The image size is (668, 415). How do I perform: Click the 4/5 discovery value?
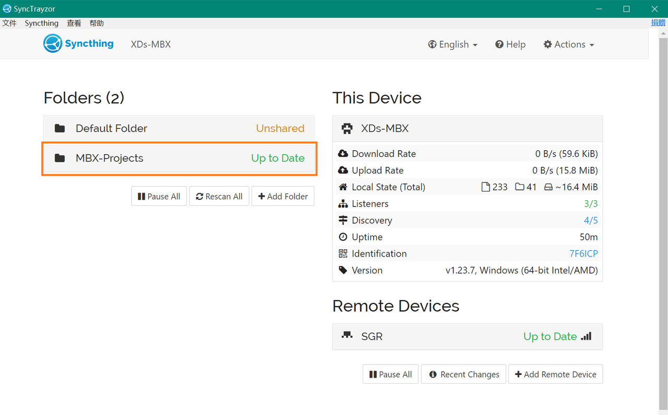[x=591, y=220]
